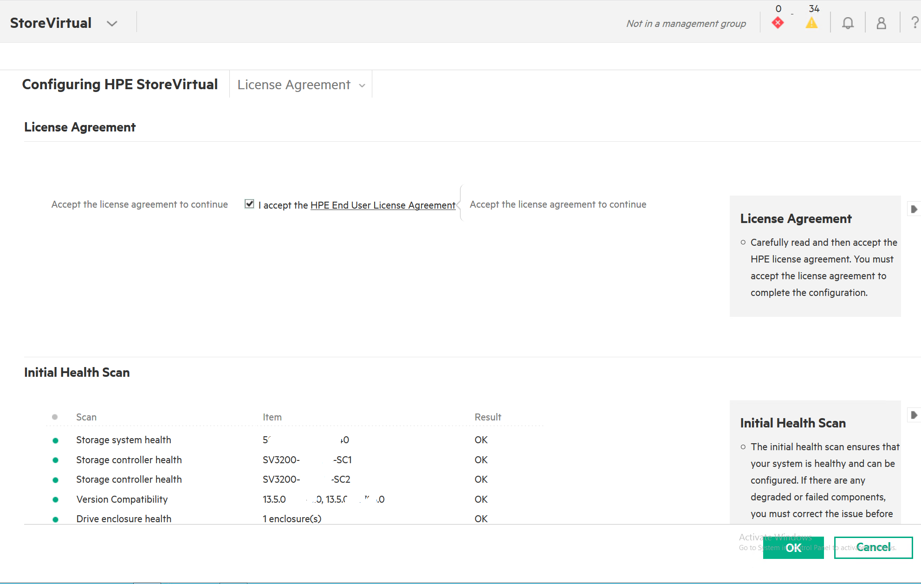The height and width of the screenshot is (584, 921).
Task: Click green status dot for Version Compatibility
Action: pyautogui.click(x=55, y=499)
